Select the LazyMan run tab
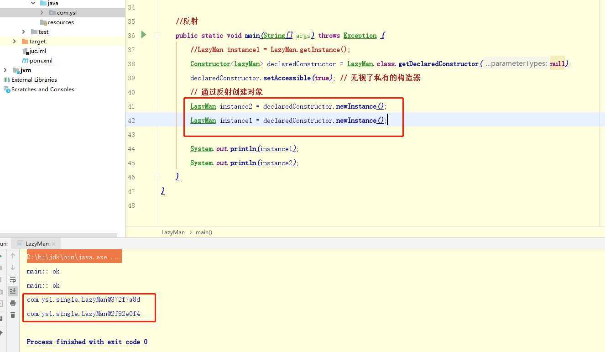This screenshot has height=352, width=605. point(37,244)
